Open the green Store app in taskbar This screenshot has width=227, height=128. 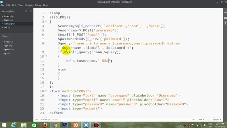34,125
